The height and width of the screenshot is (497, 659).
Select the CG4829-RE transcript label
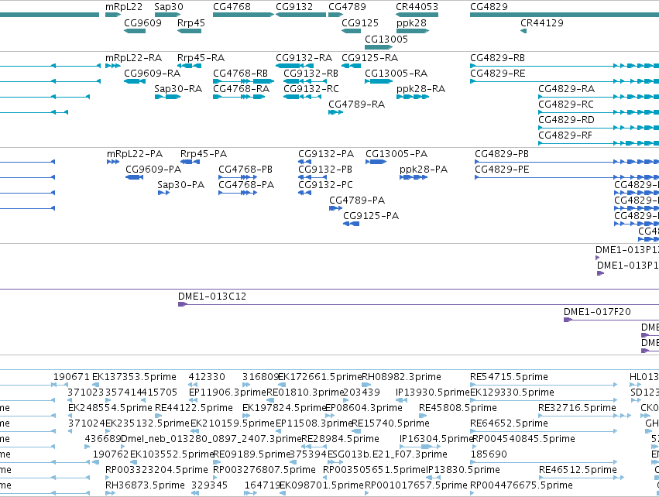[498, 73]
